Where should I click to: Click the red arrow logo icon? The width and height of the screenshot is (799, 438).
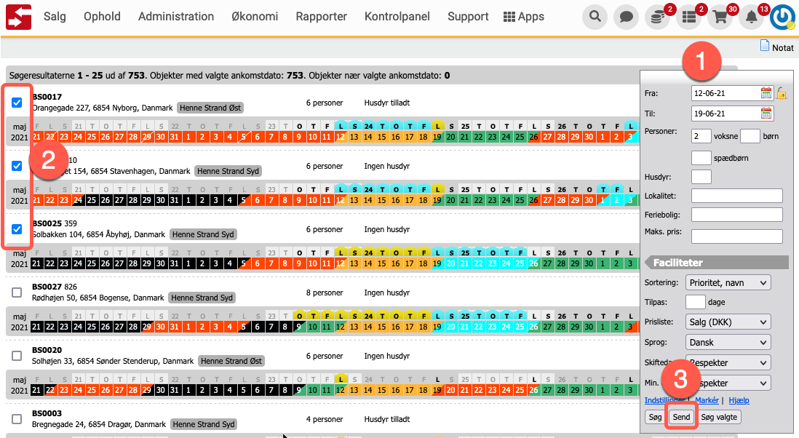18,17
